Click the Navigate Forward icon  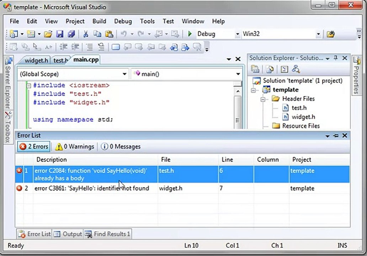coord(175,34)
